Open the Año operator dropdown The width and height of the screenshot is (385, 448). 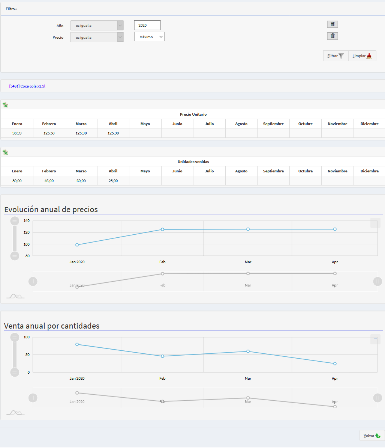click(97, 26)
